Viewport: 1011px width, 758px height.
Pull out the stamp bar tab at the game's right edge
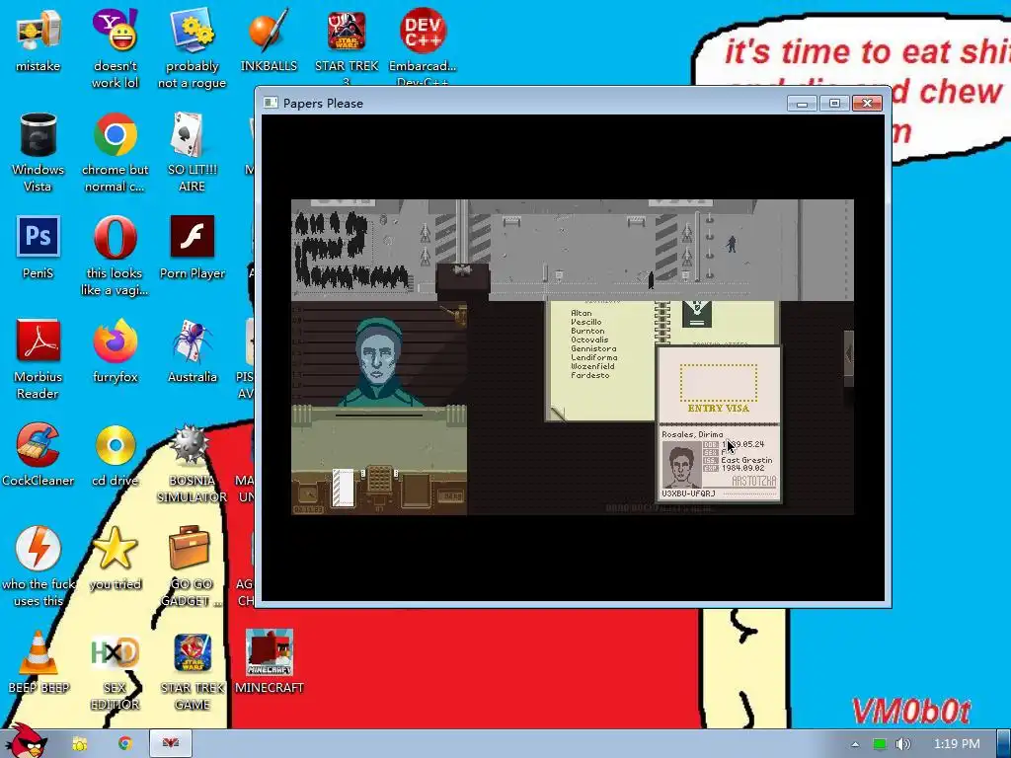pos(848,358)
